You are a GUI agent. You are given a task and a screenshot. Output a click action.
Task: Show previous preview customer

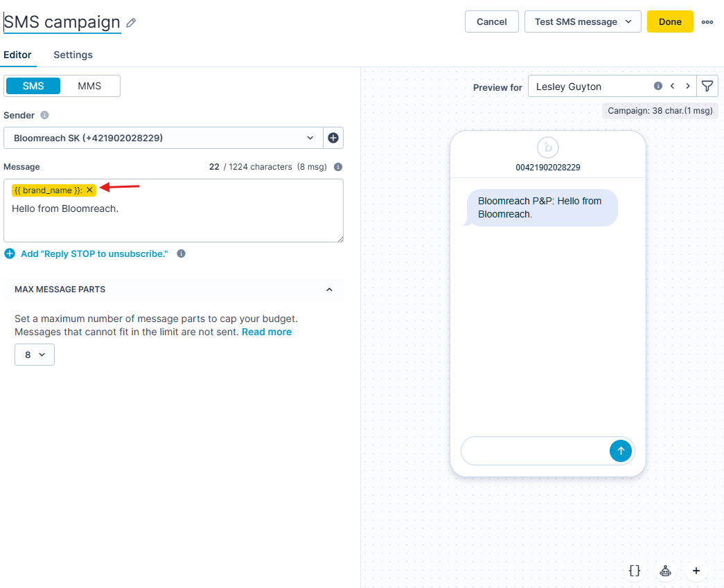click(x=672, y=86)
